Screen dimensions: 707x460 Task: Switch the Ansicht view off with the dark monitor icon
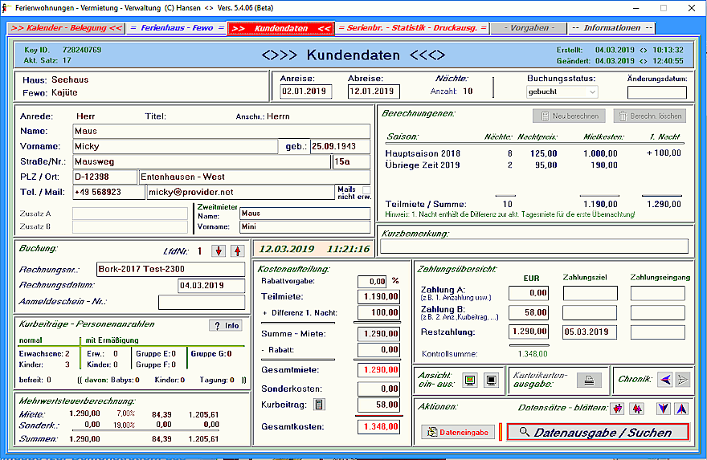(x=489, y=380)
